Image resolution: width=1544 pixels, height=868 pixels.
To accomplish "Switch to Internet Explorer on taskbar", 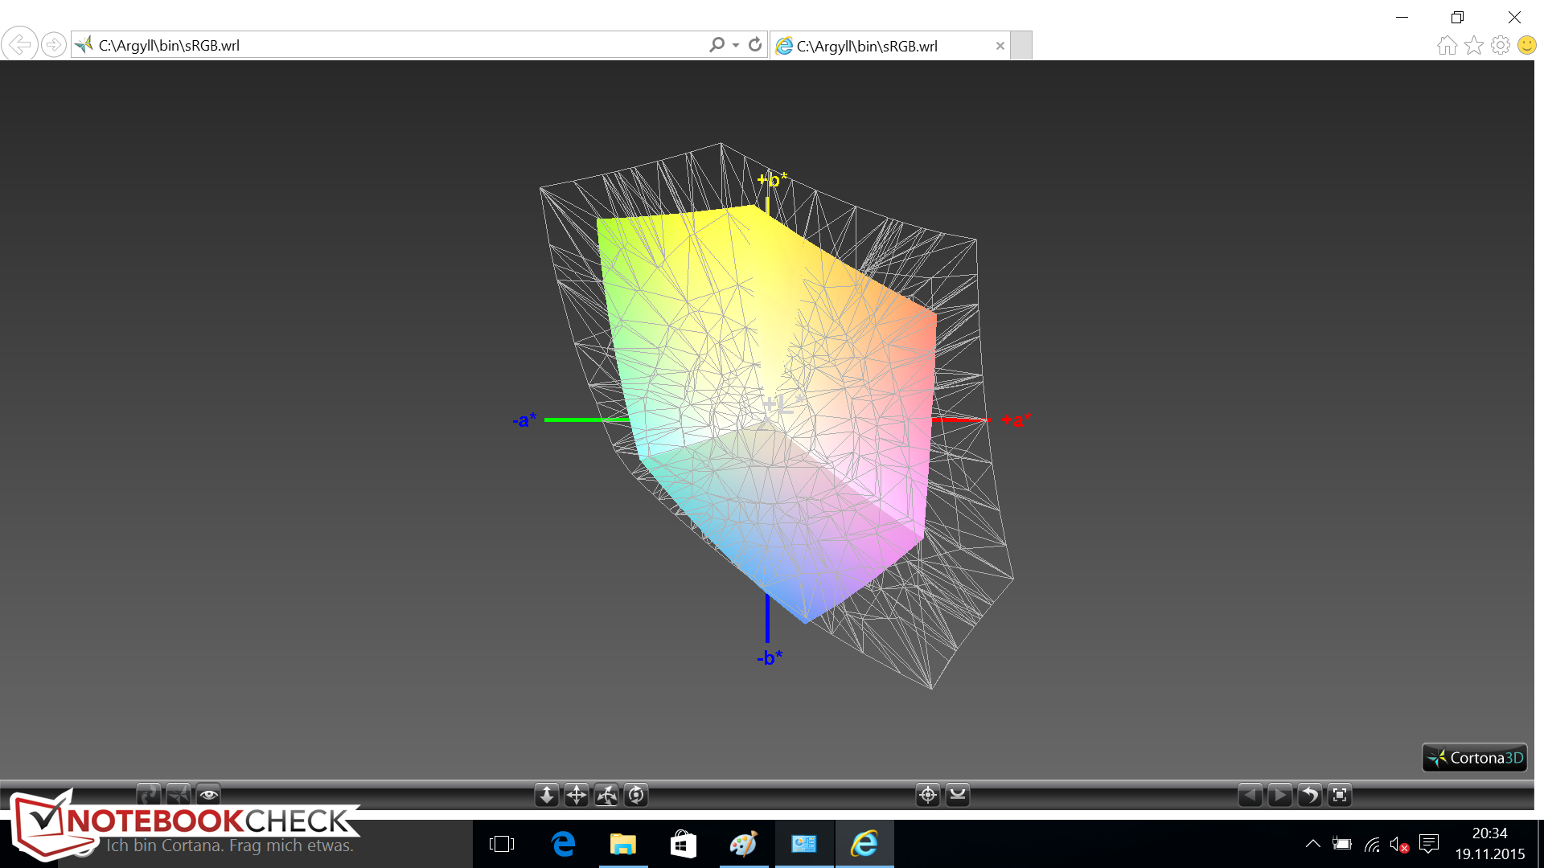I will click(x=864, y=844).
